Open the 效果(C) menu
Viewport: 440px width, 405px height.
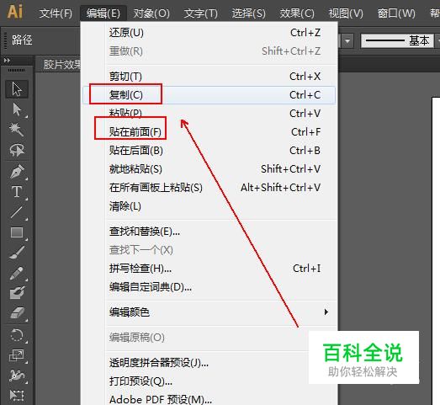[x=297, y=13]
